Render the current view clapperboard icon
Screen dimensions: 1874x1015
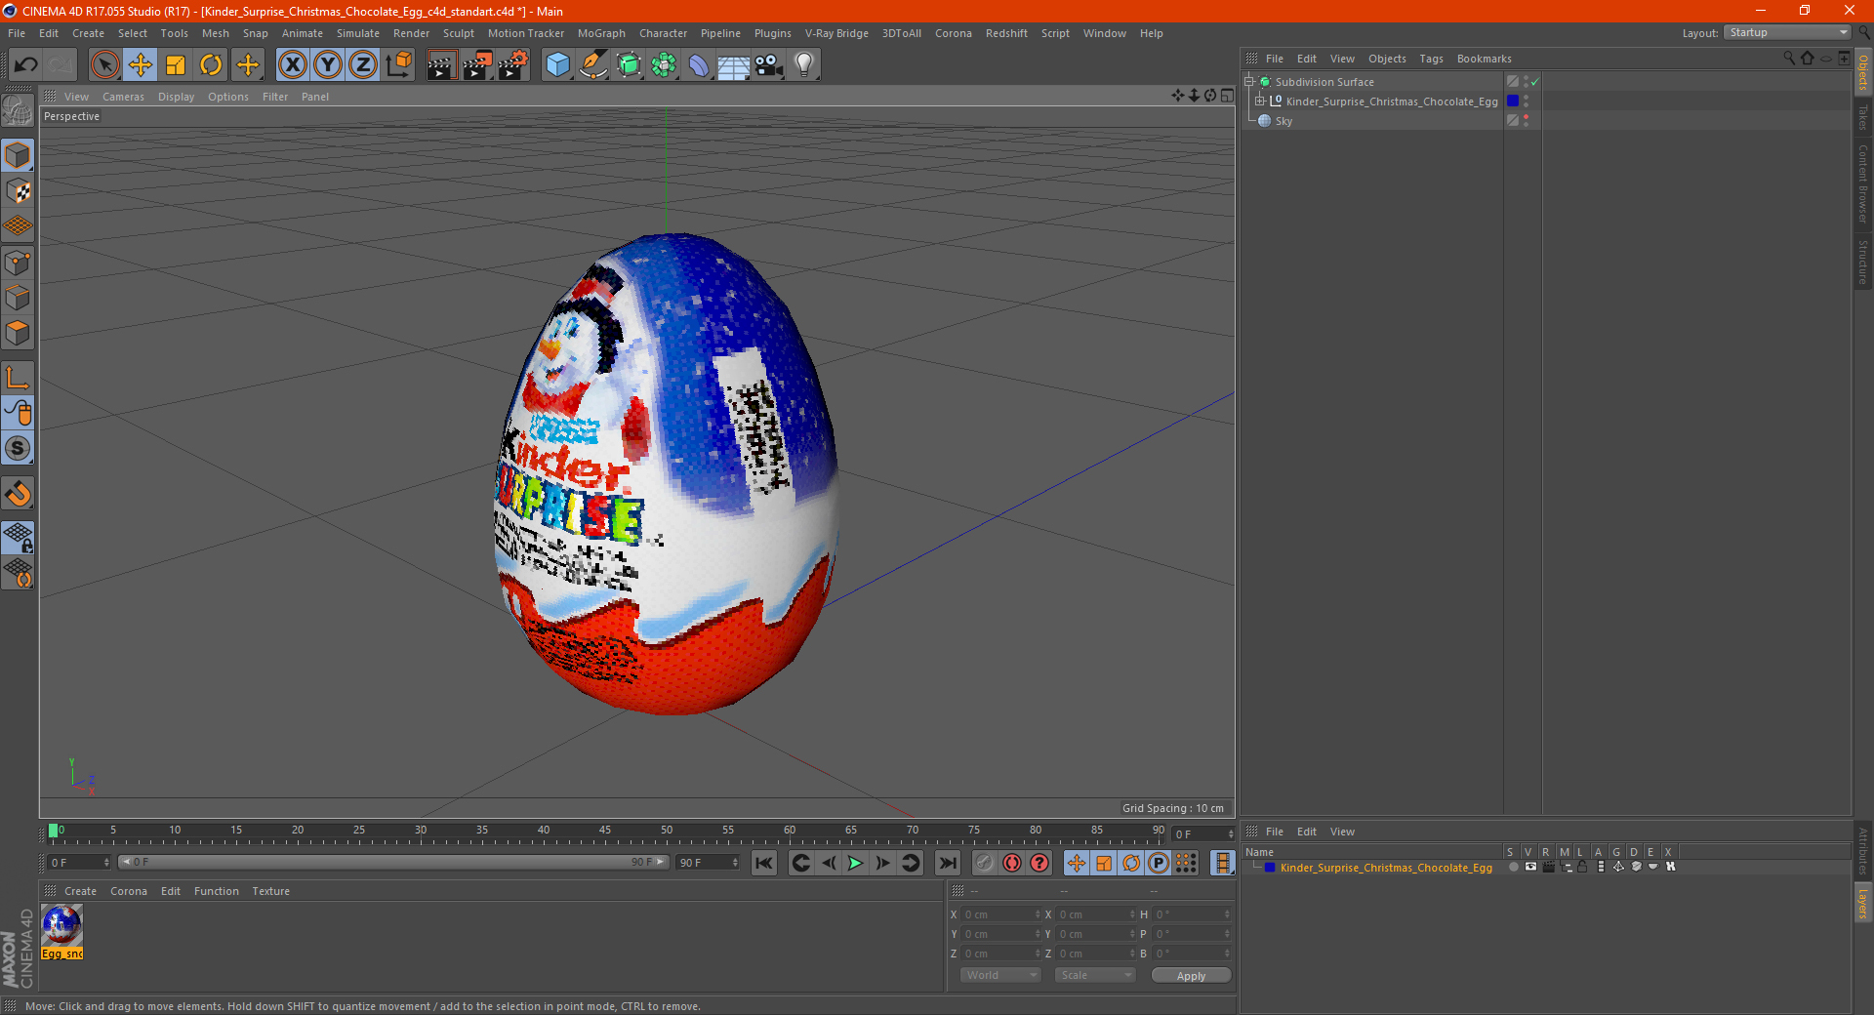tap(441, 65)
